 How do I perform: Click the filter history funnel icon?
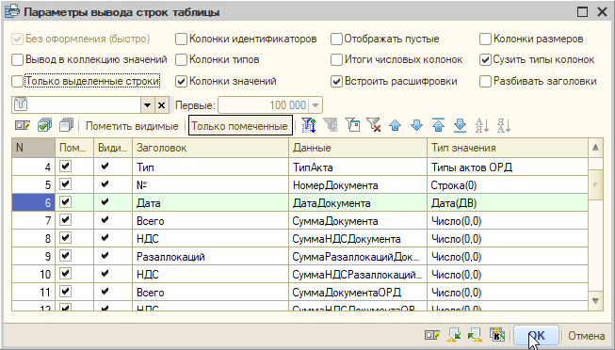pyautogui.click(x=352, y=126)
